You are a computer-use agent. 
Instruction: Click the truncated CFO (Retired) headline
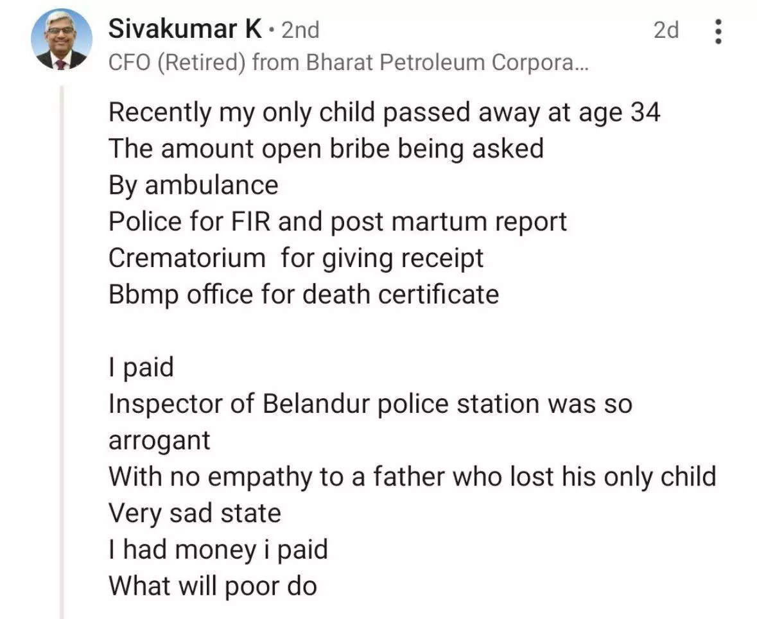point(349,62)
